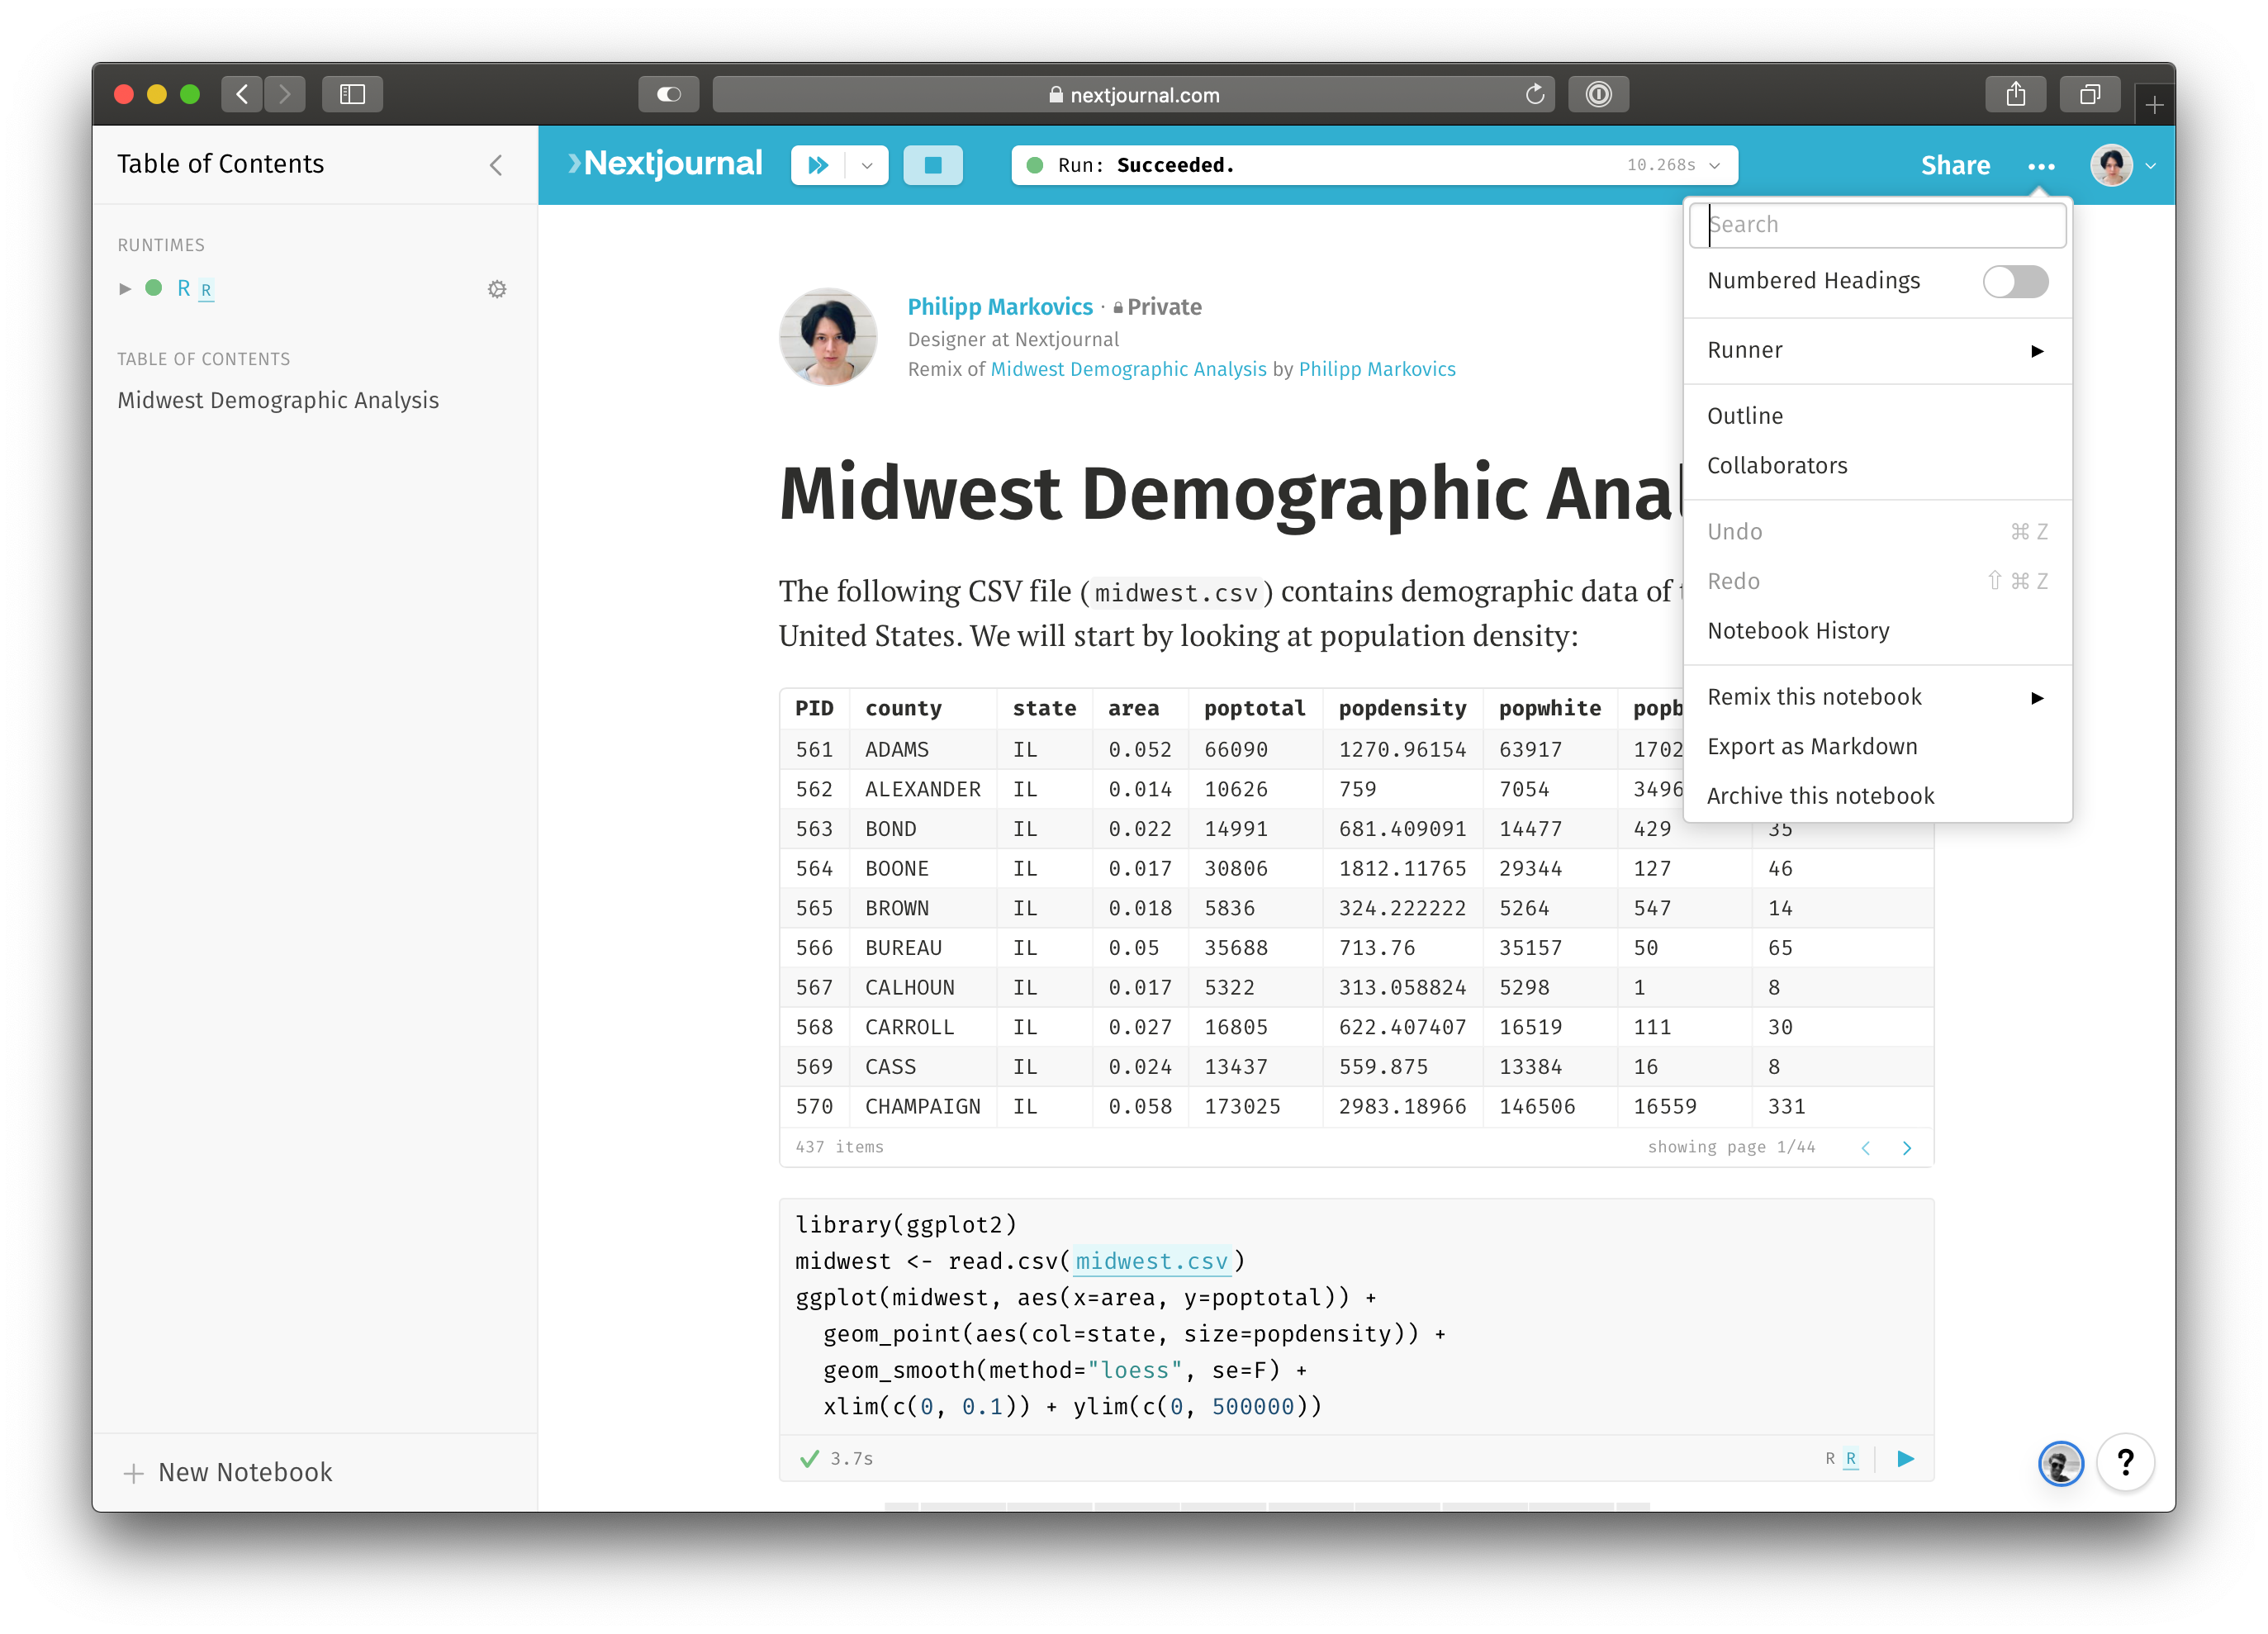The width and height of the screenshot is (2268, 1634).
Task: Click the Nextjournal logo
Action: coord(664,164)
